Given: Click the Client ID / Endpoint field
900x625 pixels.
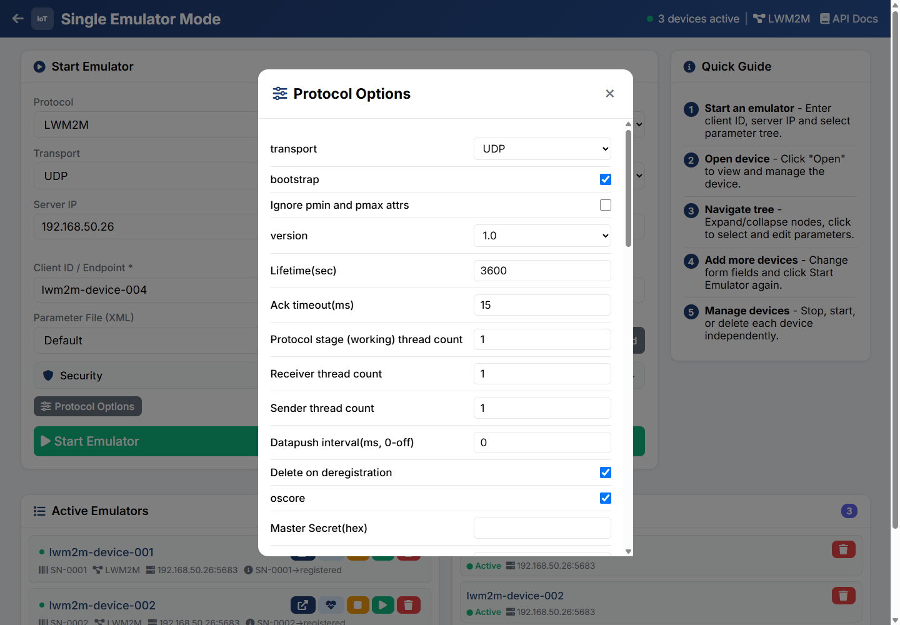Looking at the screenshot, I should pos(146,290).
